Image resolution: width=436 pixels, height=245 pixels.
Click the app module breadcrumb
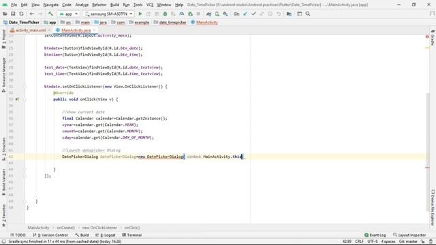click(x=50, y=22)
